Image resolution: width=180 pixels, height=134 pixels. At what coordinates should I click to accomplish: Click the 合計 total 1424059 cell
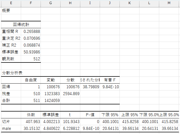(50, 101)
